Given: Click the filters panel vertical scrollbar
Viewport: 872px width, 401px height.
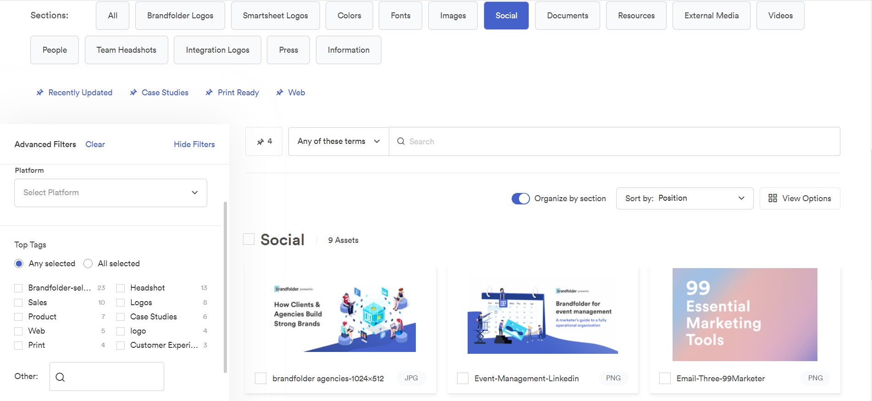Looking at the screenshot, I should [x=225, y=287].
